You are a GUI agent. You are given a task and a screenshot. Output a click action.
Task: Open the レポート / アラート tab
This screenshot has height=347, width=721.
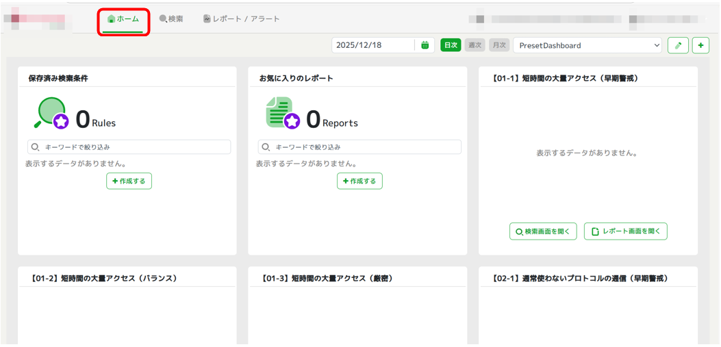242,19
